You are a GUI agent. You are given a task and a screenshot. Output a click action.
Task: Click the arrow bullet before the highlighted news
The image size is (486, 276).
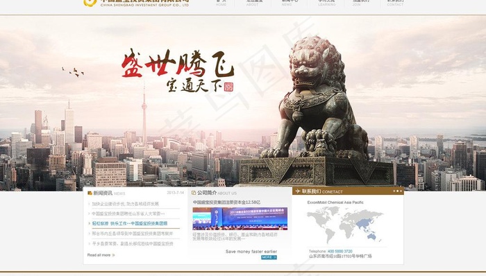pos(90,223)
